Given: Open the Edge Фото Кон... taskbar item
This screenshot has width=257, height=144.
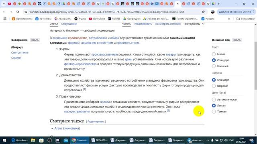Looking at the screenshot, I should tap(19, 140).
